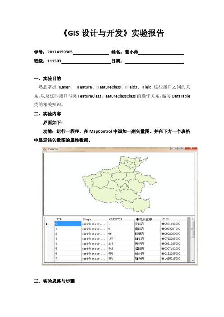Click the blank 日期 date line
Viewport: 224px width, 317px height.
click(x=154, y=61)
